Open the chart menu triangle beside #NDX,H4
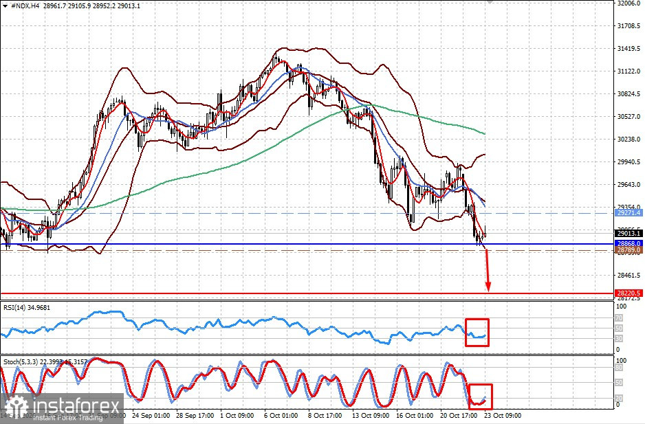 (5, 6)
